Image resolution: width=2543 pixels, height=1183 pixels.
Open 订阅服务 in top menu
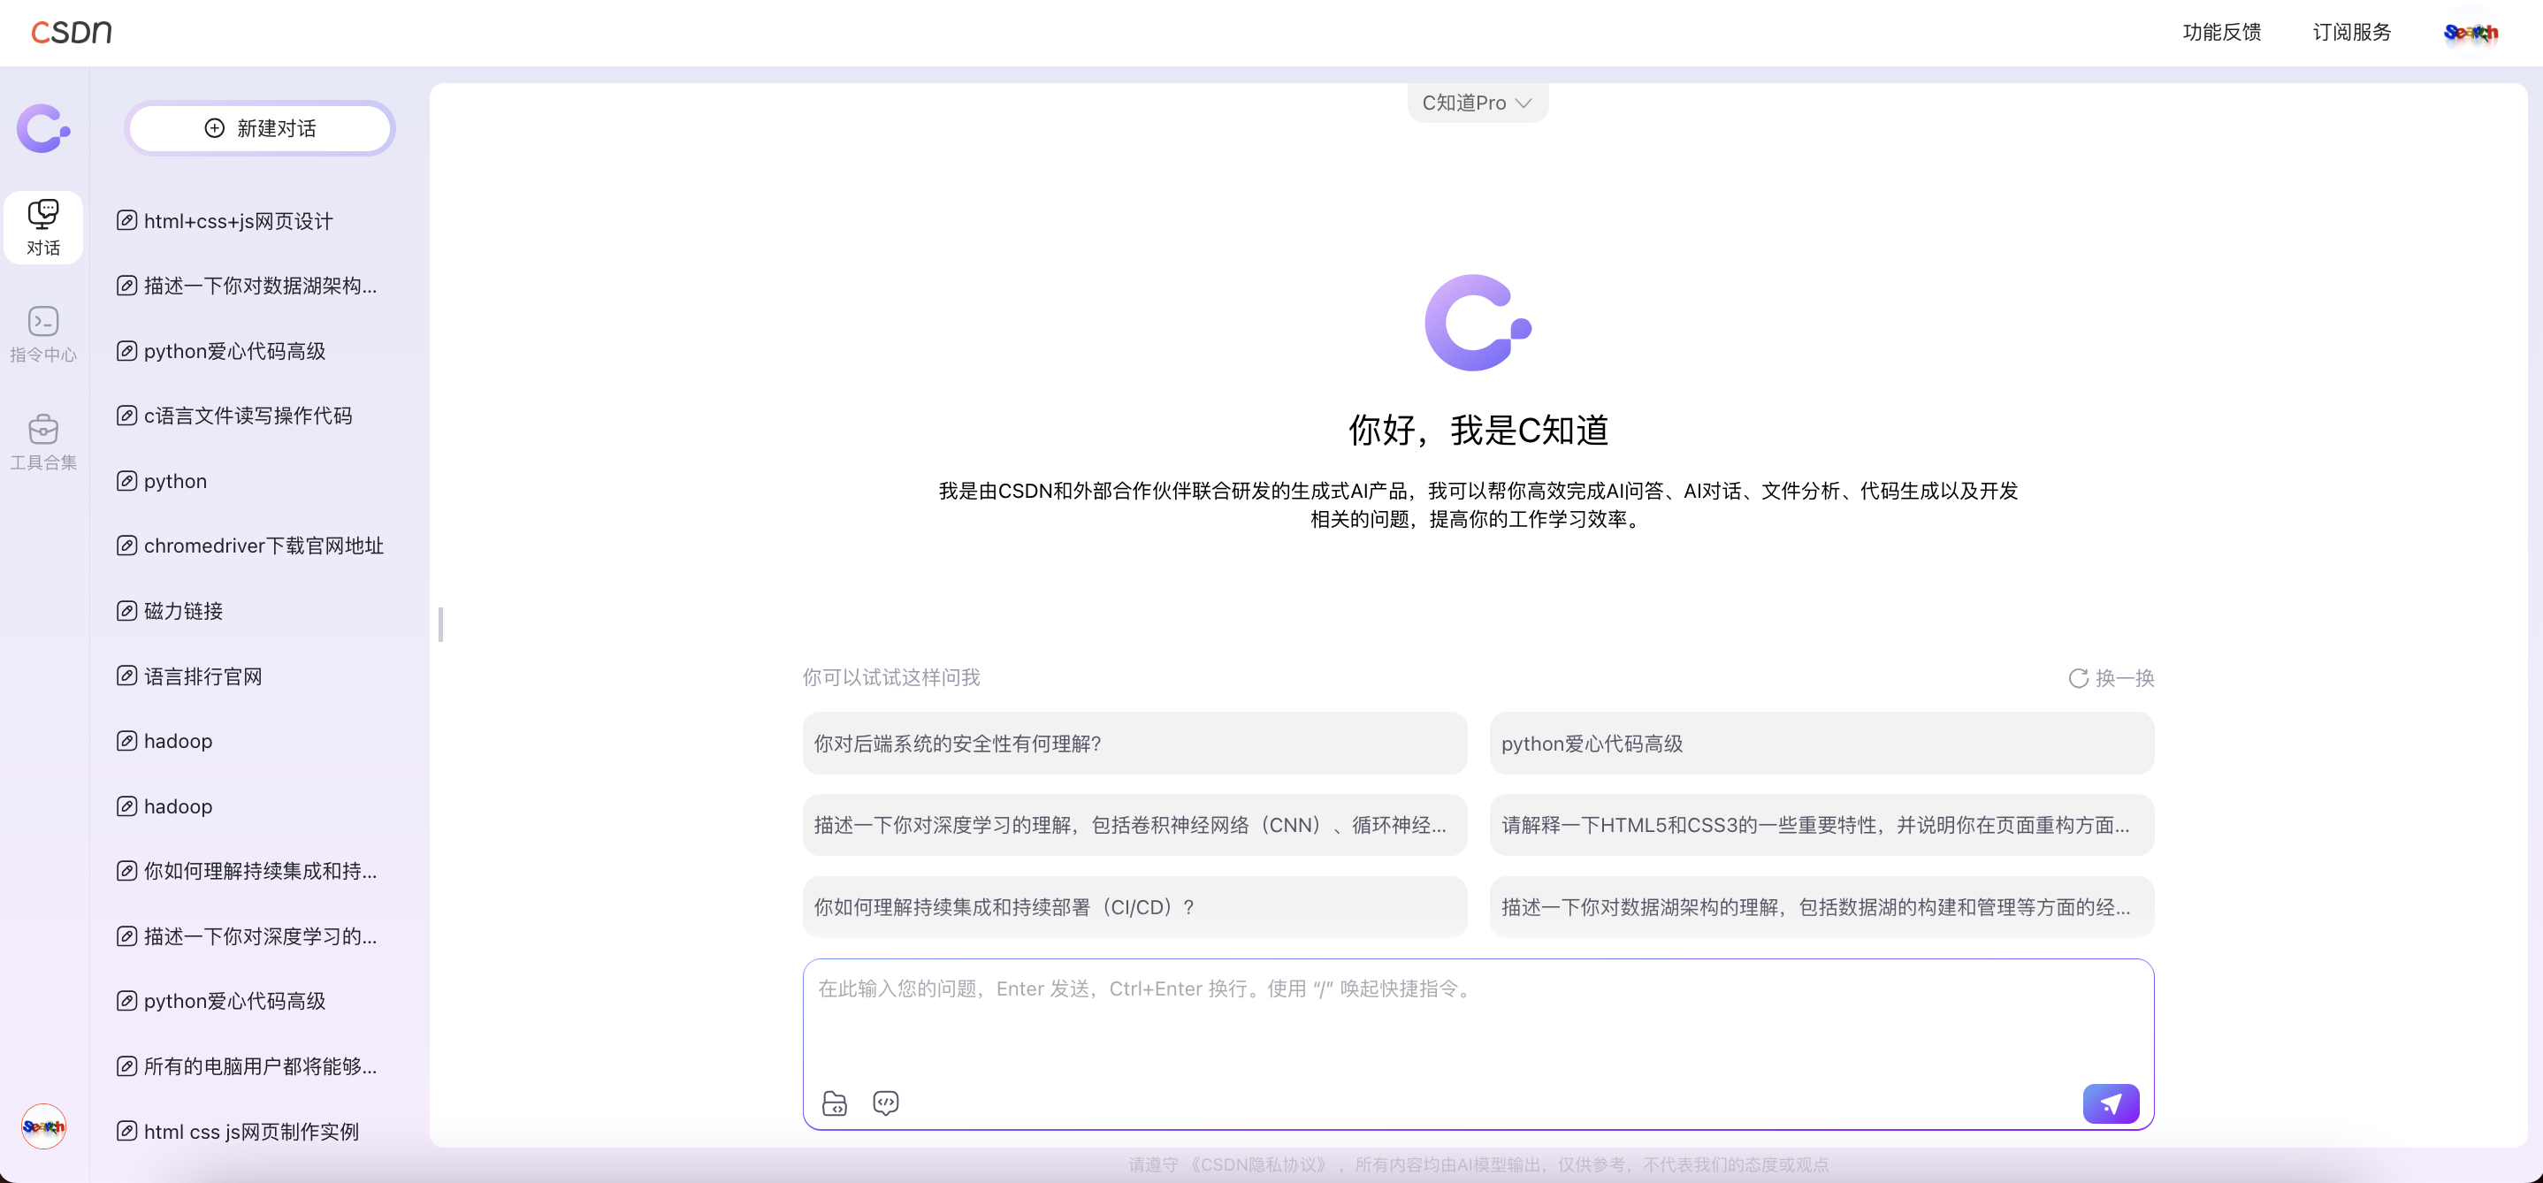[2351, 33]
